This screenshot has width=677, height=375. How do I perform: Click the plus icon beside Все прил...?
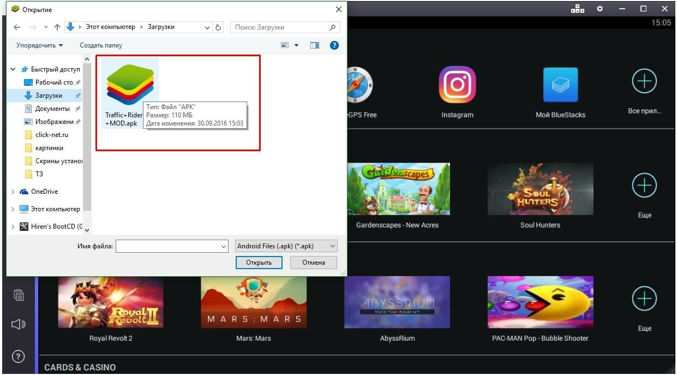click(x=644, y=80)
